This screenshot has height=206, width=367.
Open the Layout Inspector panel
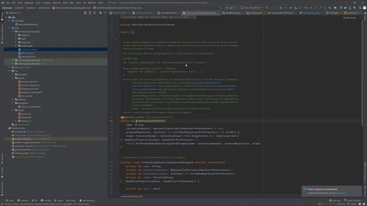pyautogui.click(x=353, y=200)
